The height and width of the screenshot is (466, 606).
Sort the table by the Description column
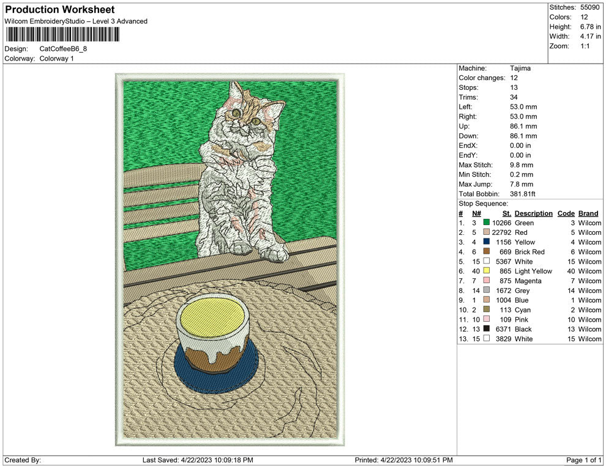tap(533, 213)
